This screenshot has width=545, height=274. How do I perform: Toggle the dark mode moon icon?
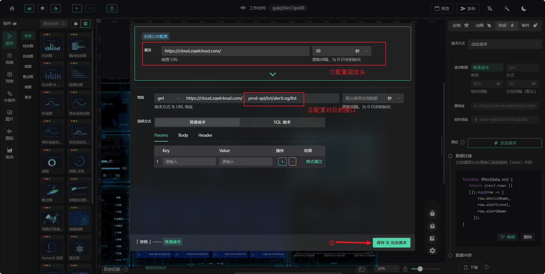(x=524, y=9)
